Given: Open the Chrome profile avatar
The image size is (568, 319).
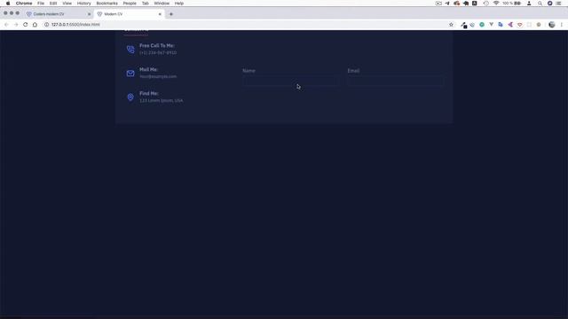Looking at the screenshot, I should pyautogui.click(x=552, y=25).
